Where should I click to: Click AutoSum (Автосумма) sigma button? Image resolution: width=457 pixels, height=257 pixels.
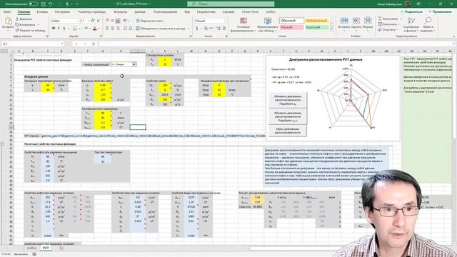tap(388, 19)
